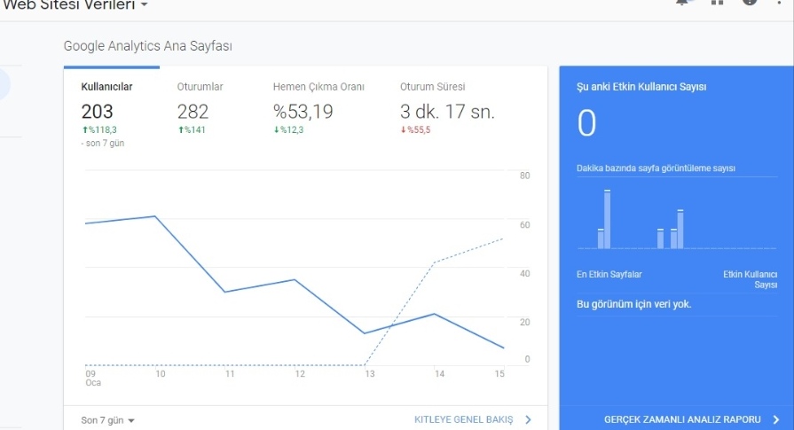Screen dimensions: 794x430
Task: Select the Oturum Süresi metric tab
Action: coord(432,87)
